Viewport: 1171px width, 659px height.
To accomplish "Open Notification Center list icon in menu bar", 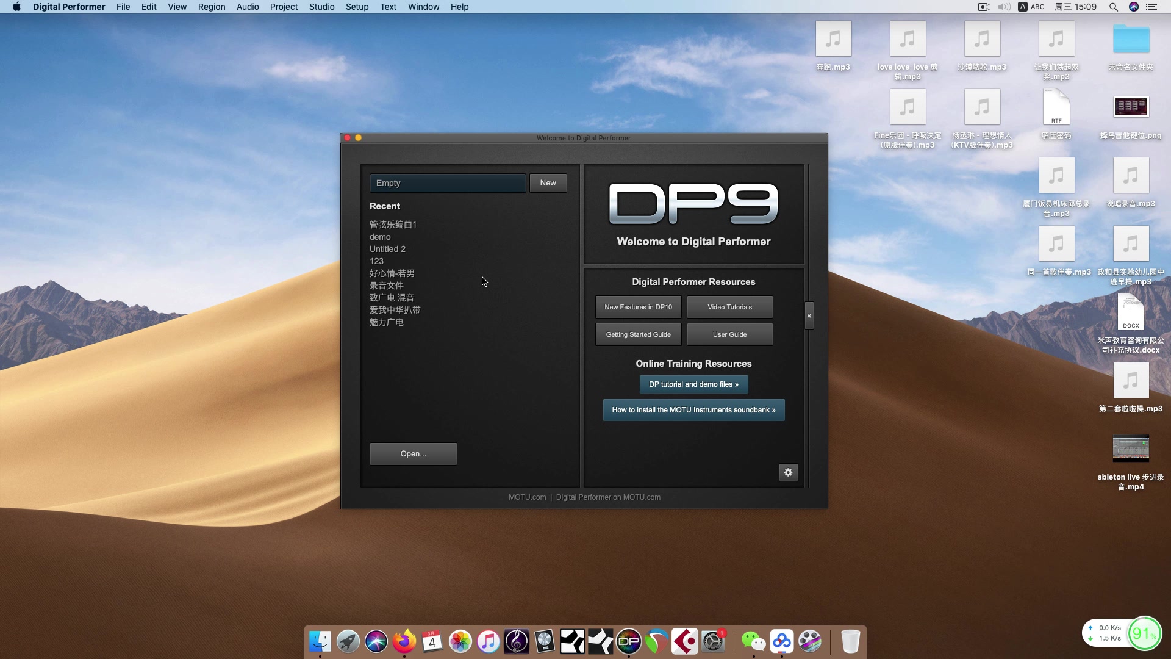I will (1151, 7).
